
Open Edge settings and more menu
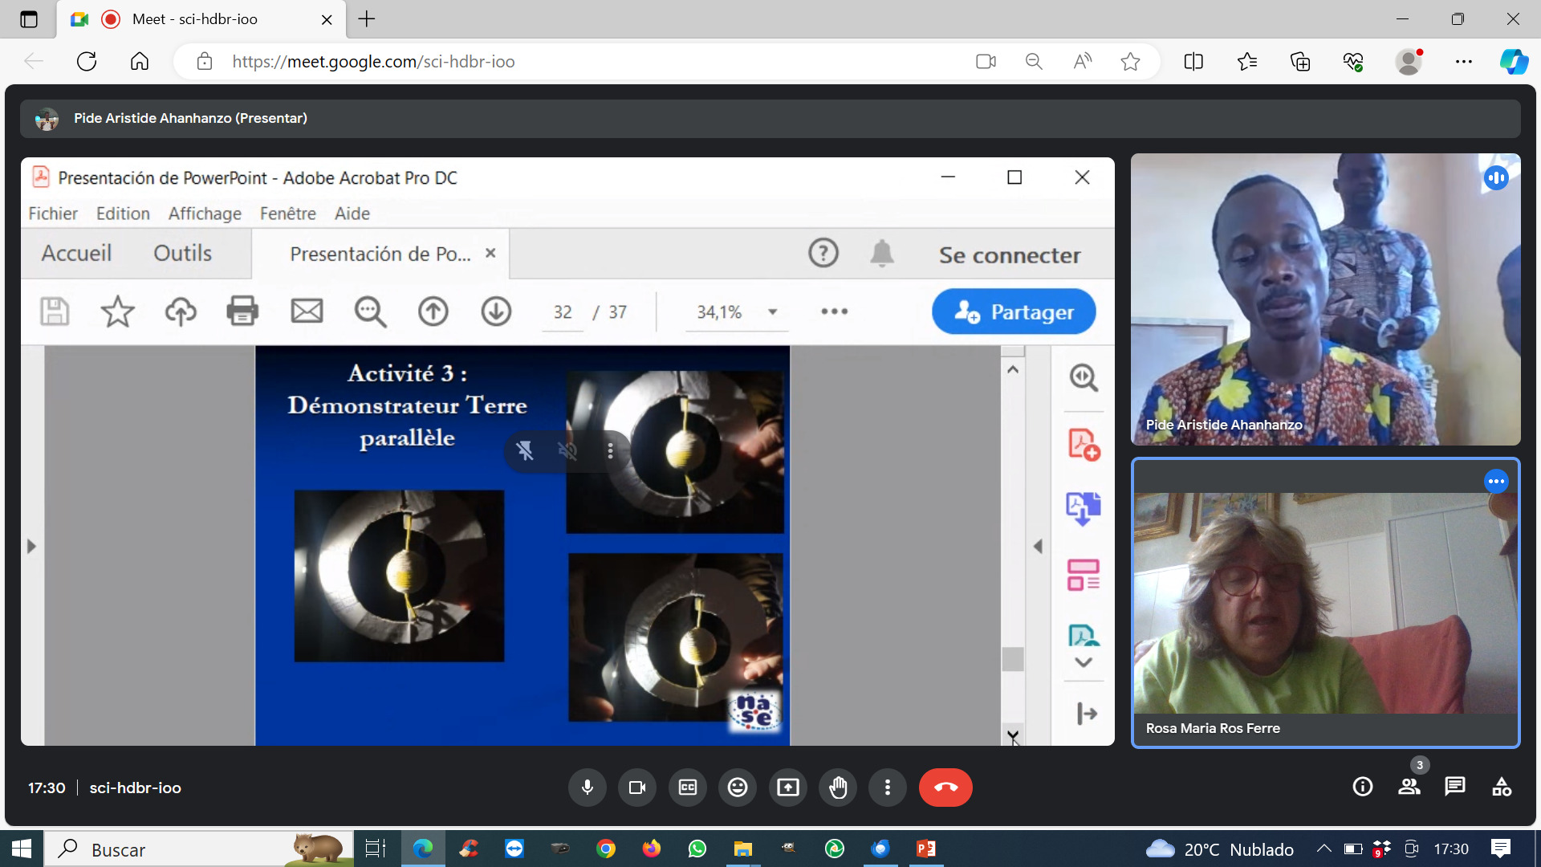1464,62
